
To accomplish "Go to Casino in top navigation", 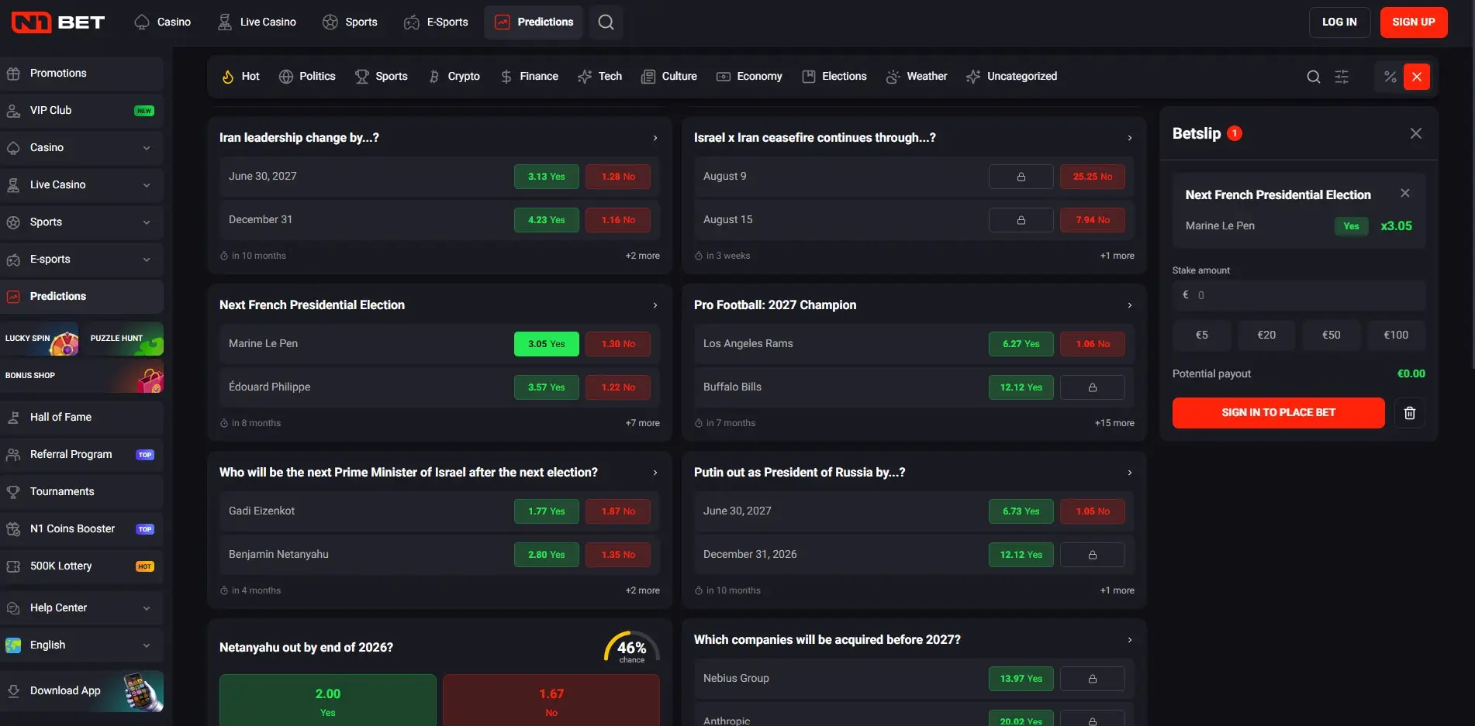I will point(163,22).
